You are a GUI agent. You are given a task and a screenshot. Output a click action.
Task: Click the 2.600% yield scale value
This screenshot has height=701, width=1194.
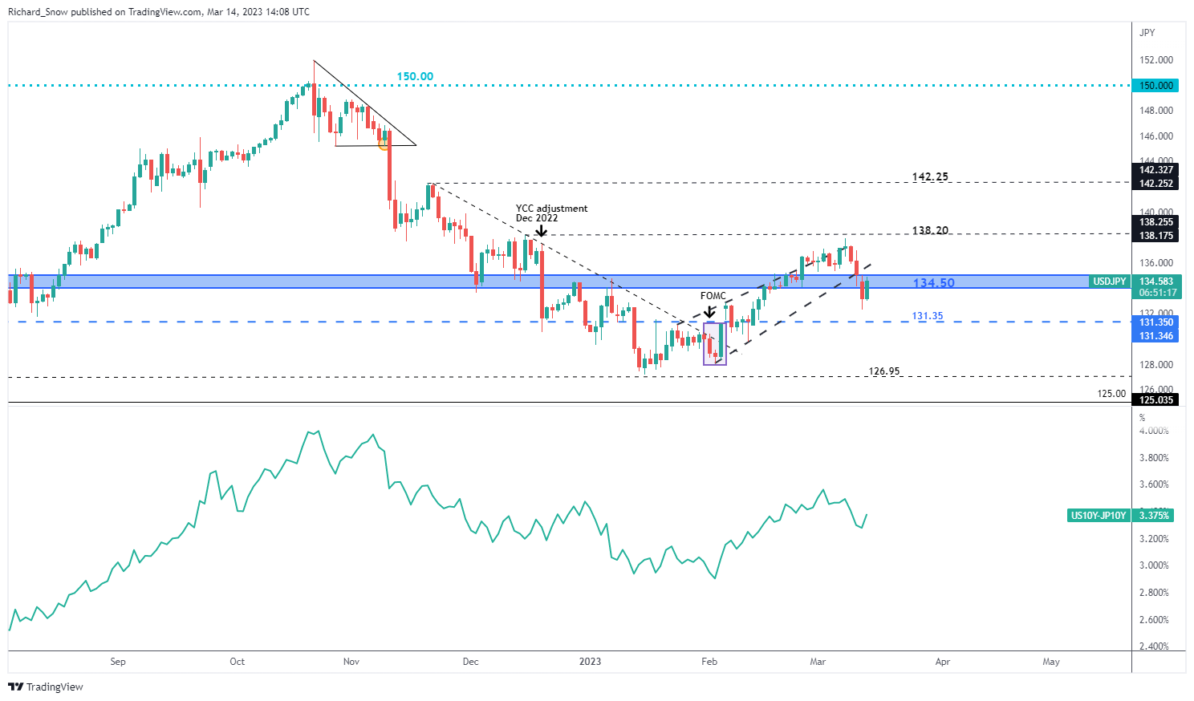click(1154, 620)
